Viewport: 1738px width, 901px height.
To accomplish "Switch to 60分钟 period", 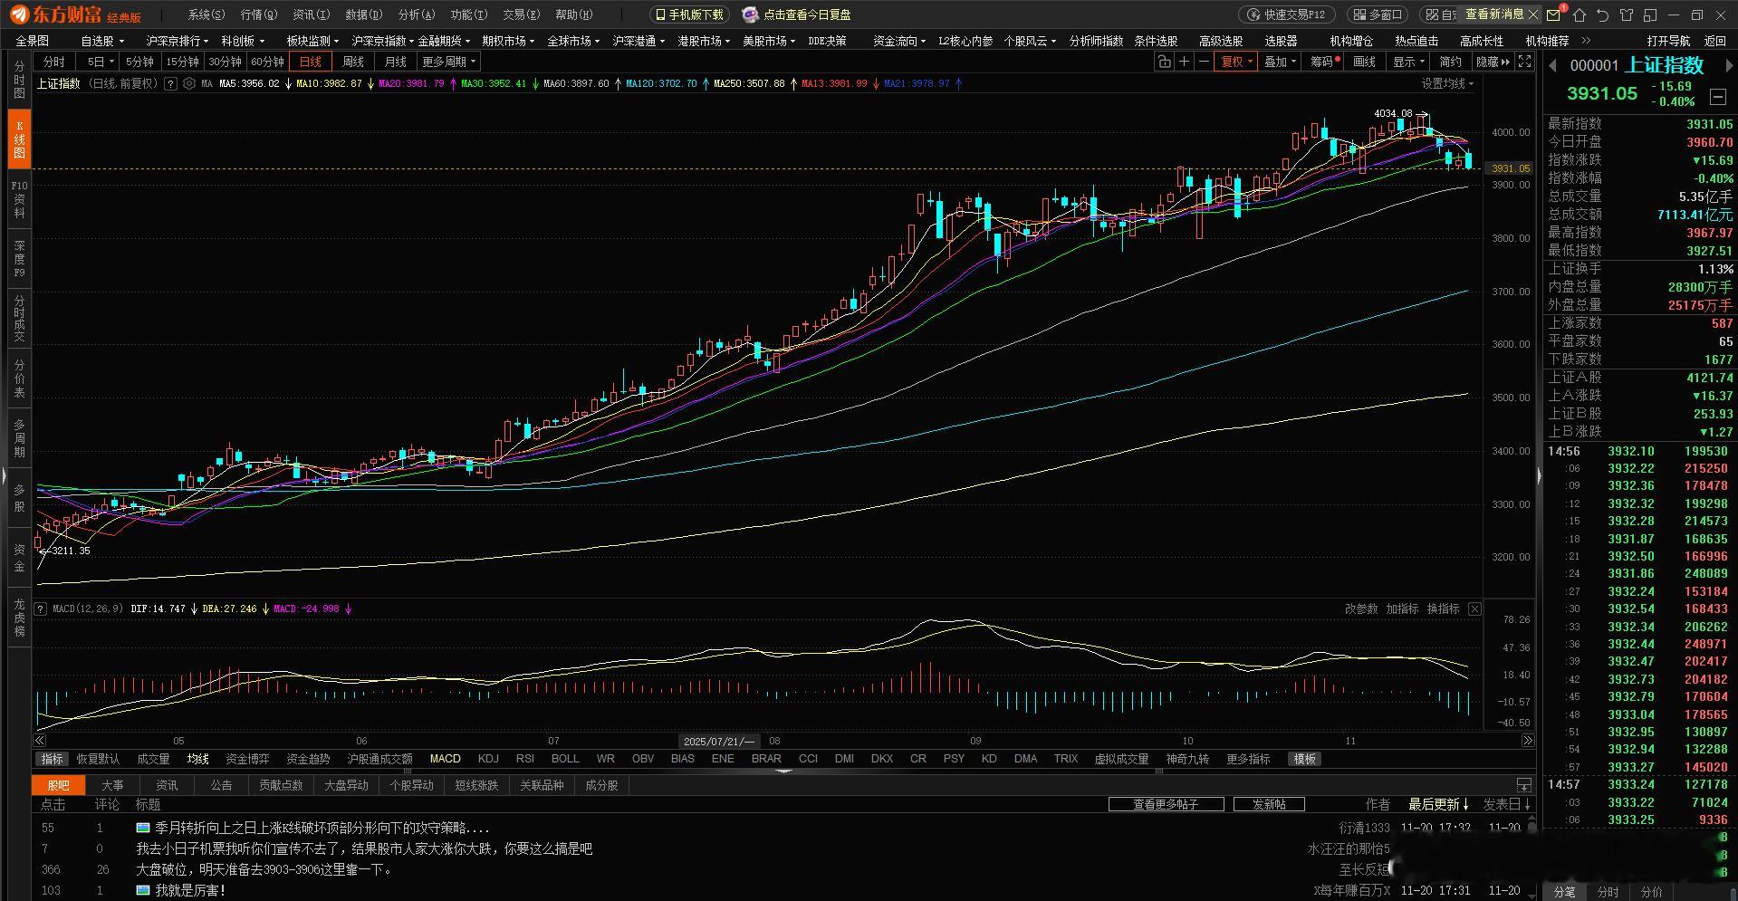I will 267,62.
